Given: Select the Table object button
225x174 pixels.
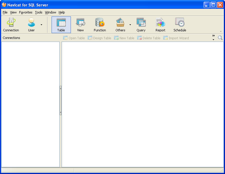Looking at the screenshot, I should tap(61, 25).
